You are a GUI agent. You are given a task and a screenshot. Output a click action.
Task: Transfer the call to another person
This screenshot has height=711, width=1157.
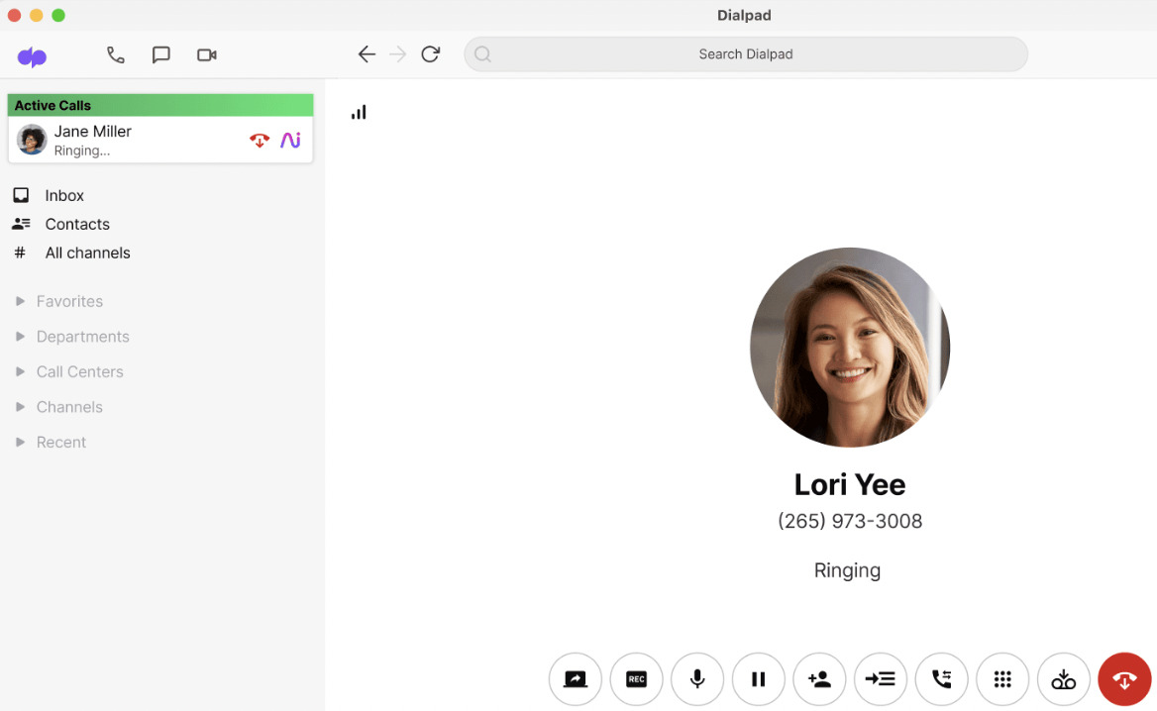tap(941, 679)
